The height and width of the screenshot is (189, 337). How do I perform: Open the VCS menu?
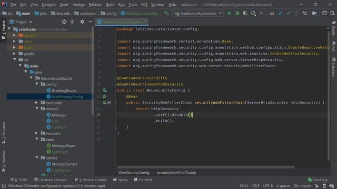[144, 5]
